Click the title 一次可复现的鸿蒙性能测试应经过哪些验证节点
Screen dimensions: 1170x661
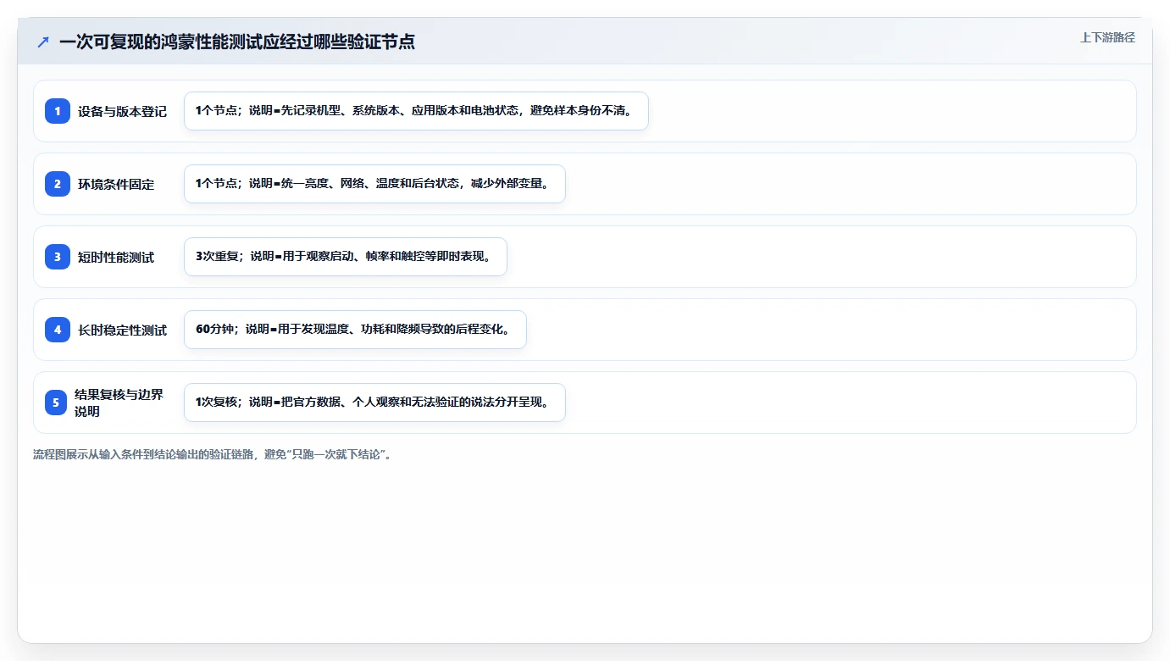click(x=237, y=42)
